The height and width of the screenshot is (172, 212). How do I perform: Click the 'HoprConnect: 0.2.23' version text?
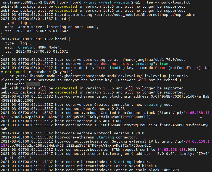[104, 109]
